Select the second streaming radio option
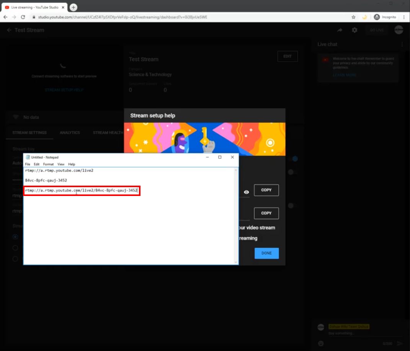410x351 pixels. coord(15,248)
